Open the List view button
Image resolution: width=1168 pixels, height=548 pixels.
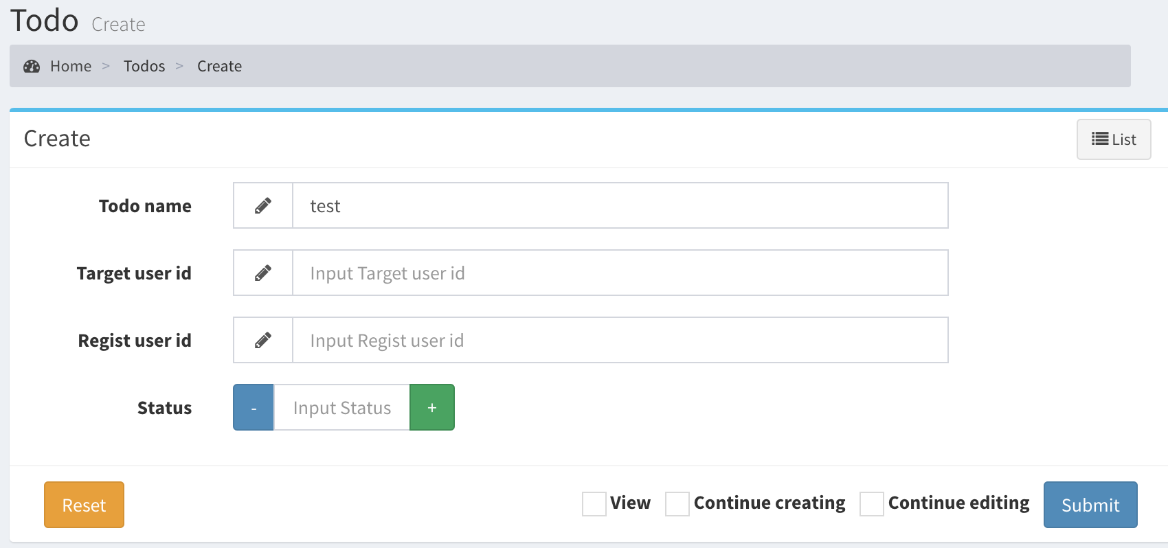(1113, 139)
